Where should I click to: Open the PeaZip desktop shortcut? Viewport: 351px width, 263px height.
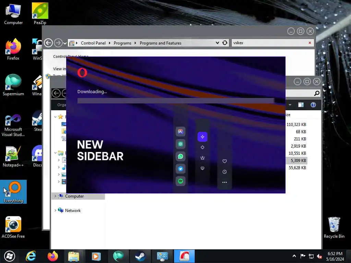pyautogui.click(x=40, y=14)
